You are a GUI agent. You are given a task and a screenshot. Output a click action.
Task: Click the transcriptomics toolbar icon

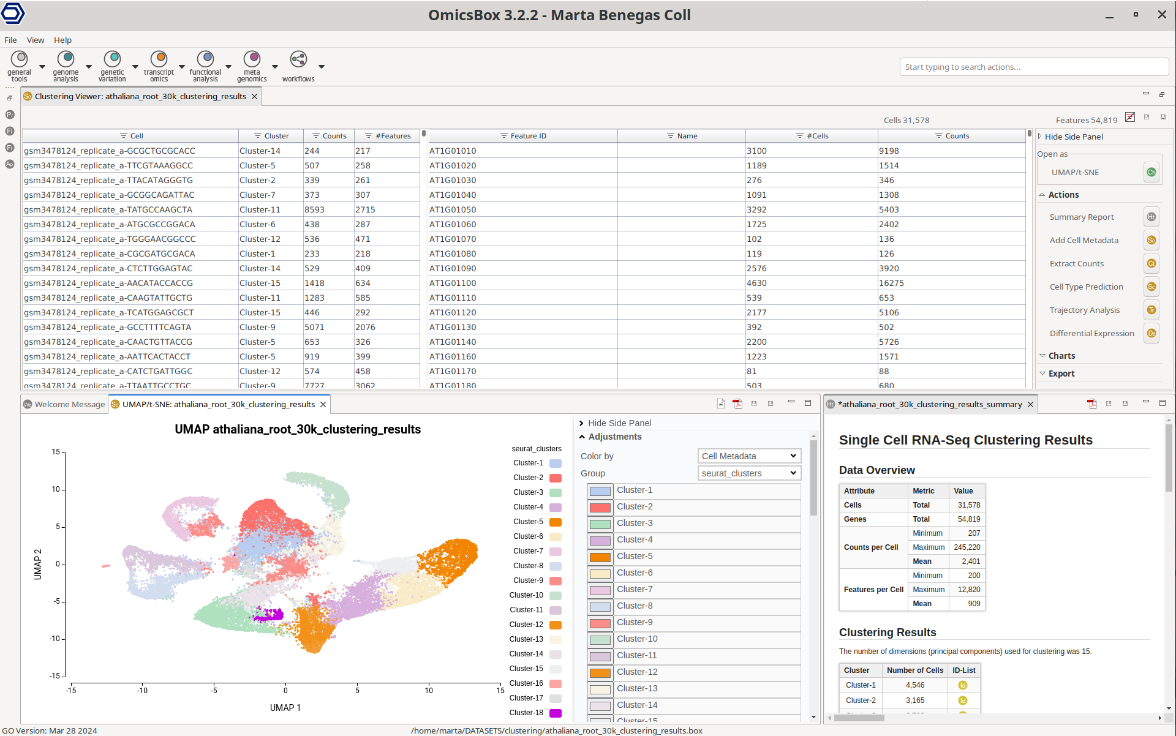point(159,59)
